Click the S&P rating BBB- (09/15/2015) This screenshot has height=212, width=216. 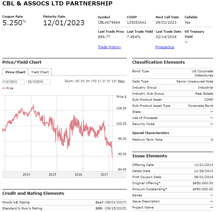coord(111,208)
